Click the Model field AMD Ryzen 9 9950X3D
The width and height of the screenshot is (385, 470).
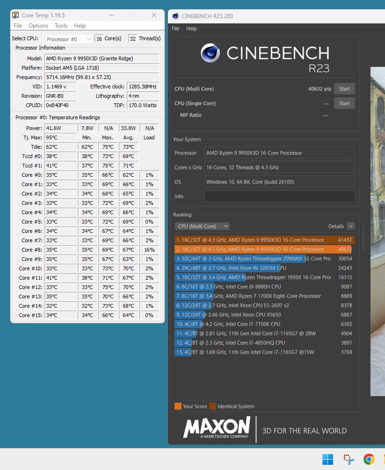[102, 58]
